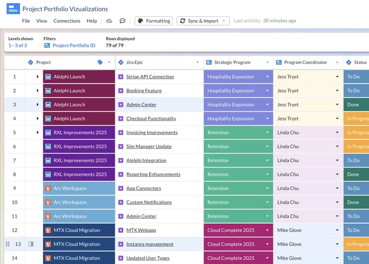Open the File menu
The height and width of the screenshot is (264, 369).
pos(26,21)
